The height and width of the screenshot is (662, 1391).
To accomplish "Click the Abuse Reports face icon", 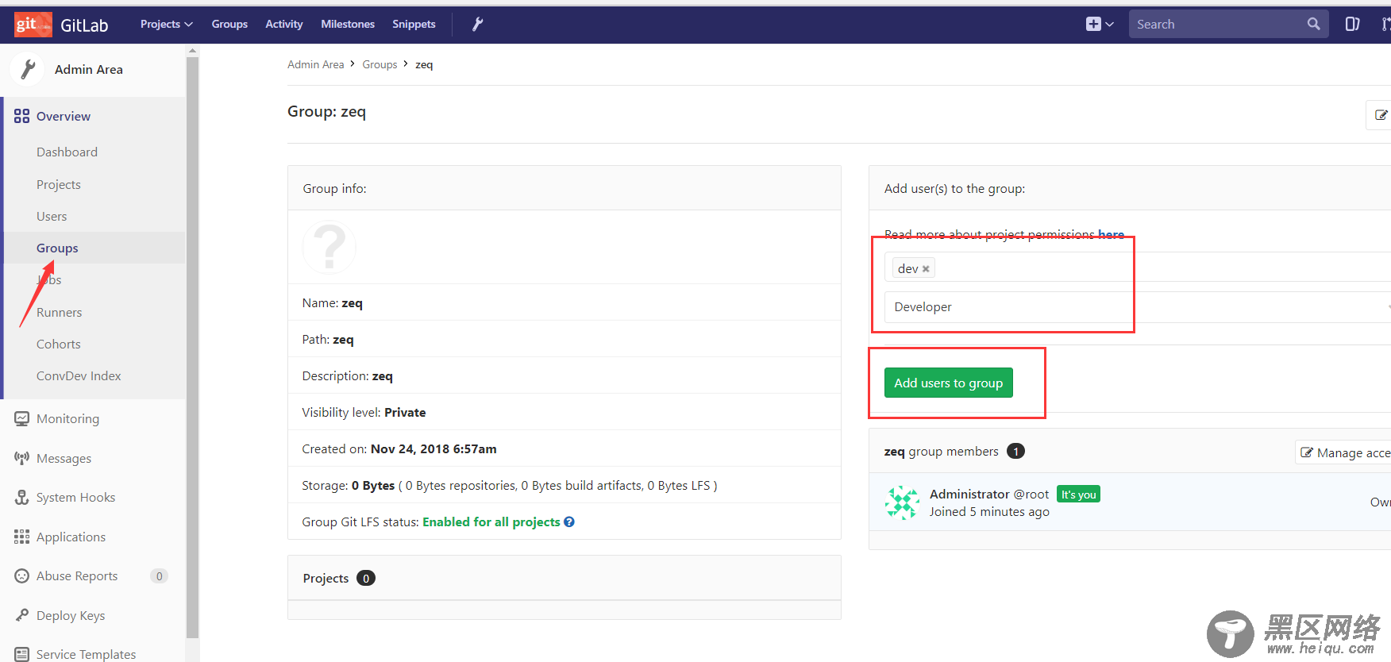I will (21, 575).
